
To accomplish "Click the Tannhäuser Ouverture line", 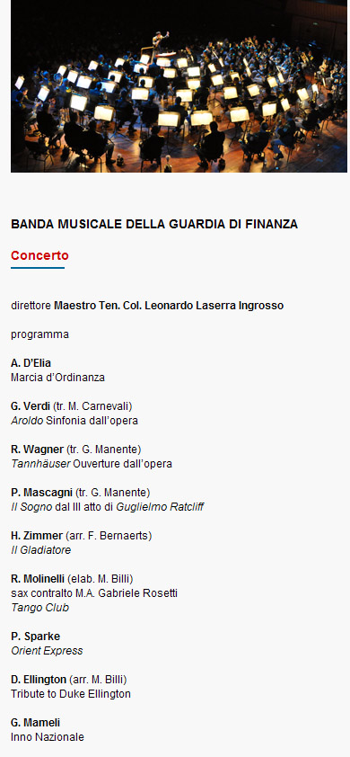I will (92, 464).
